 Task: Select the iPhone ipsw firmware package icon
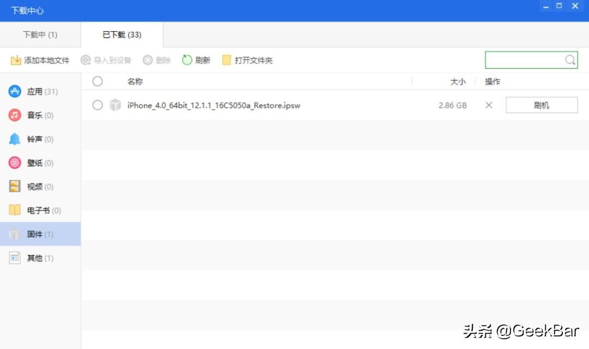[x=115, y=105]
